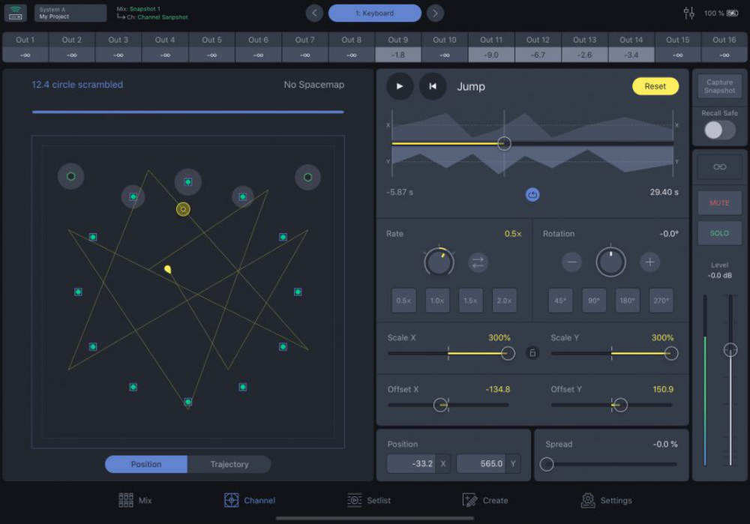Mute the channel with MUTE button

[x=719, y=203]
